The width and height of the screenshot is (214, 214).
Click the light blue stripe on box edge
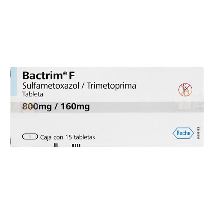click(x=14, y=81)
